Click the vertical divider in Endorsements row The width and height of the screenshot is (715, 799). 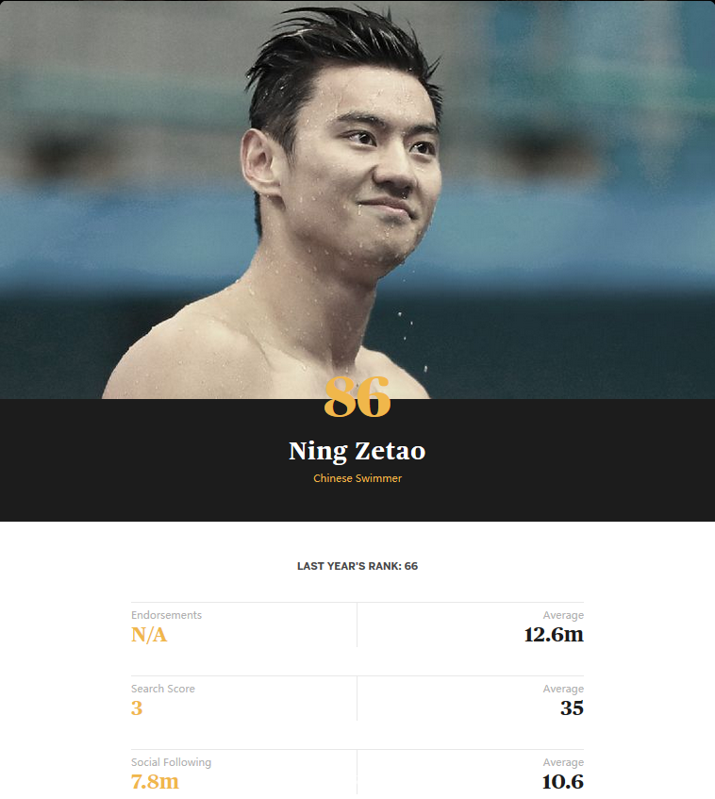point(357,624)
